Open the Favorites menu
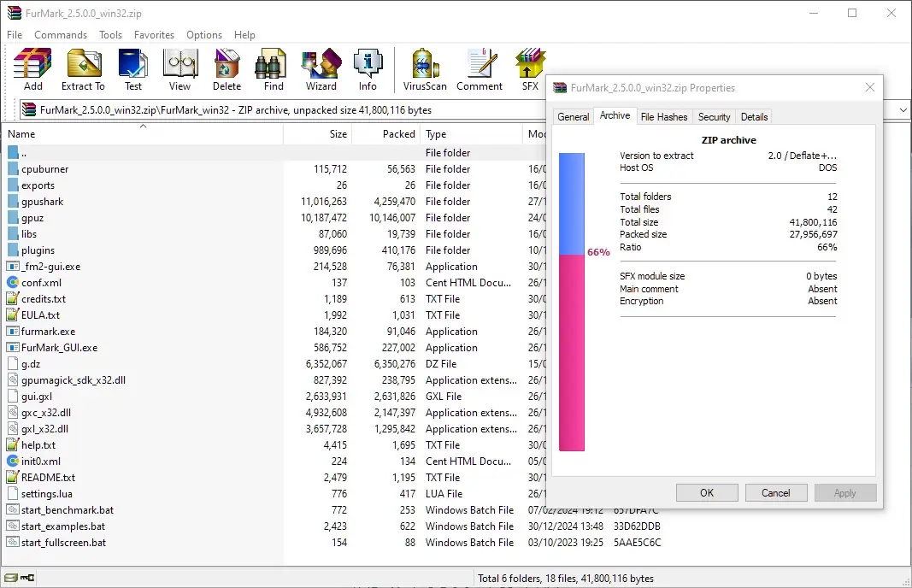Image resolution: width=912 pixels, height=588 pixels. [x=154, y=35]
